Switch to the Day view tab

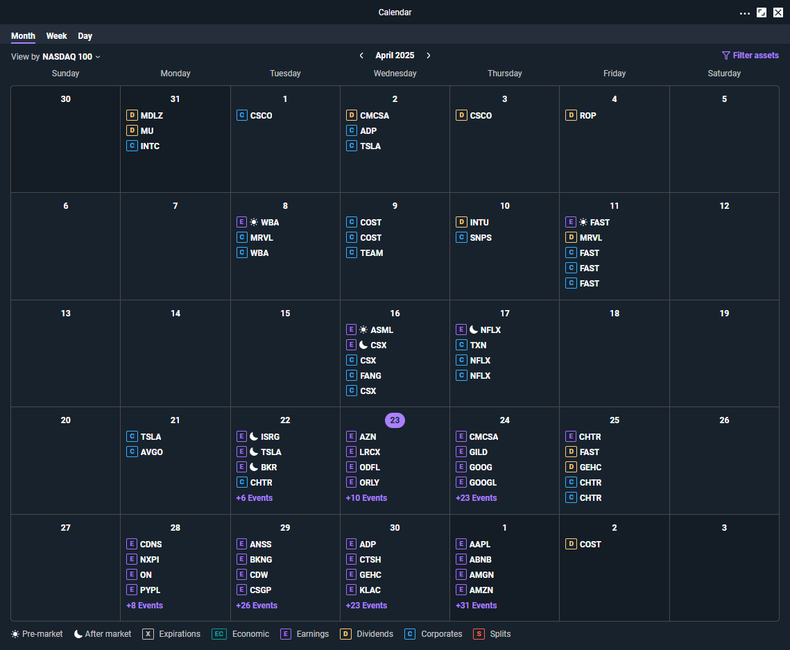[x=85, y=36]
